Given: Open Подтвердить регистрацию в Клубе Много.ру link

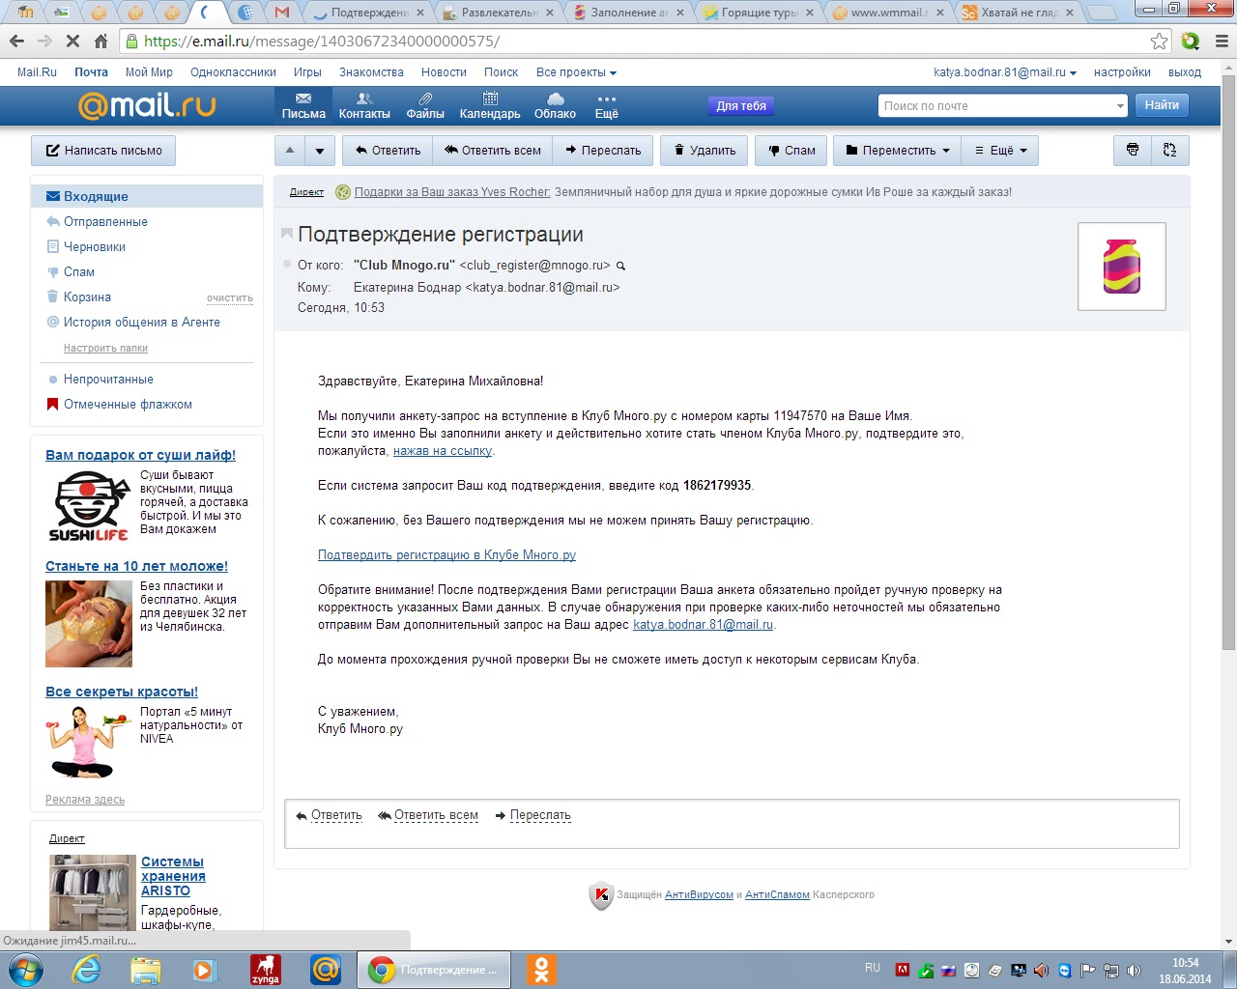Looking at the screenshot, I should click(446, 555).
